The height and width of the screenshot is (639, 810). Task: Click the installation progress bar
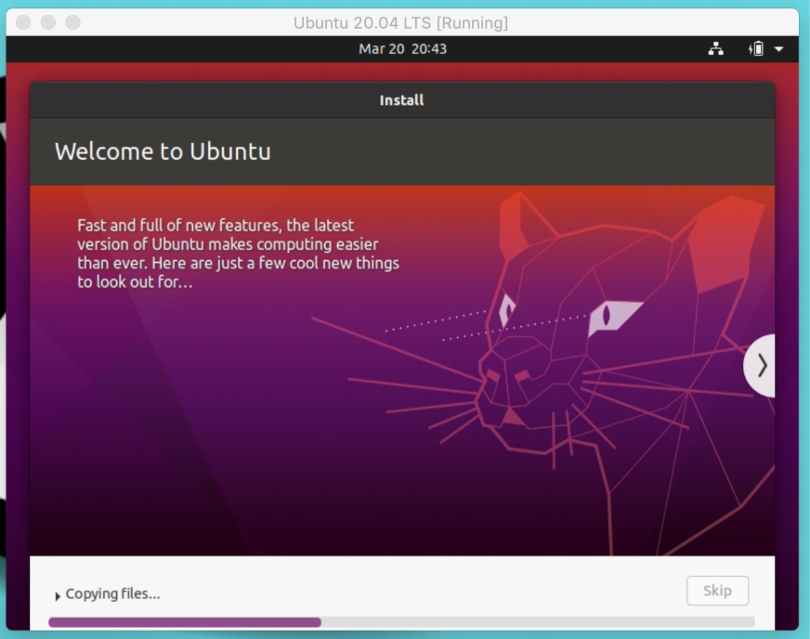click(x=401, y=622)
